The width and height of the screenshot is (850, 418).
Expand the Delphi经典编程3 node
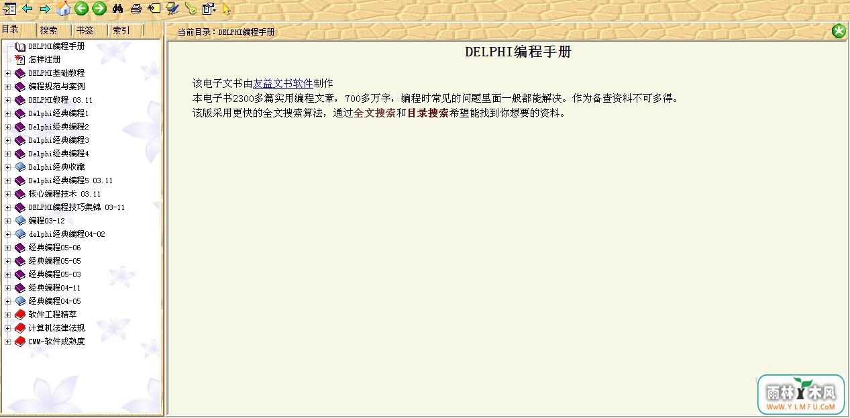pos(8,140)
